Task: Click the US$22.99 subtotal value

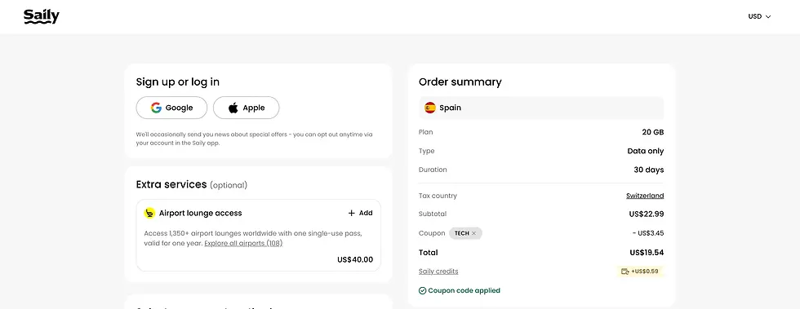Action: 647,214
